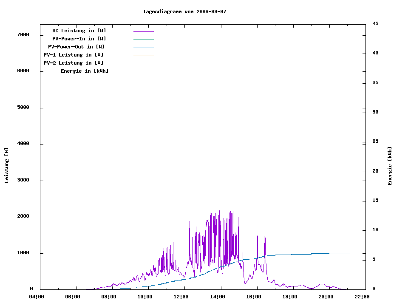Image resolution: width=408 pixels, height=306 pixels.
Task: Click the Energie [kWh] right axis title
Action: pyautogui.click(x=390, y=166)
